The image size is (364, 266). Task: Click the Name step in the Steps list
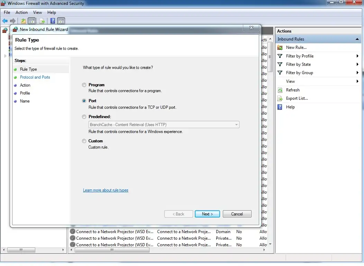[25, 101]
